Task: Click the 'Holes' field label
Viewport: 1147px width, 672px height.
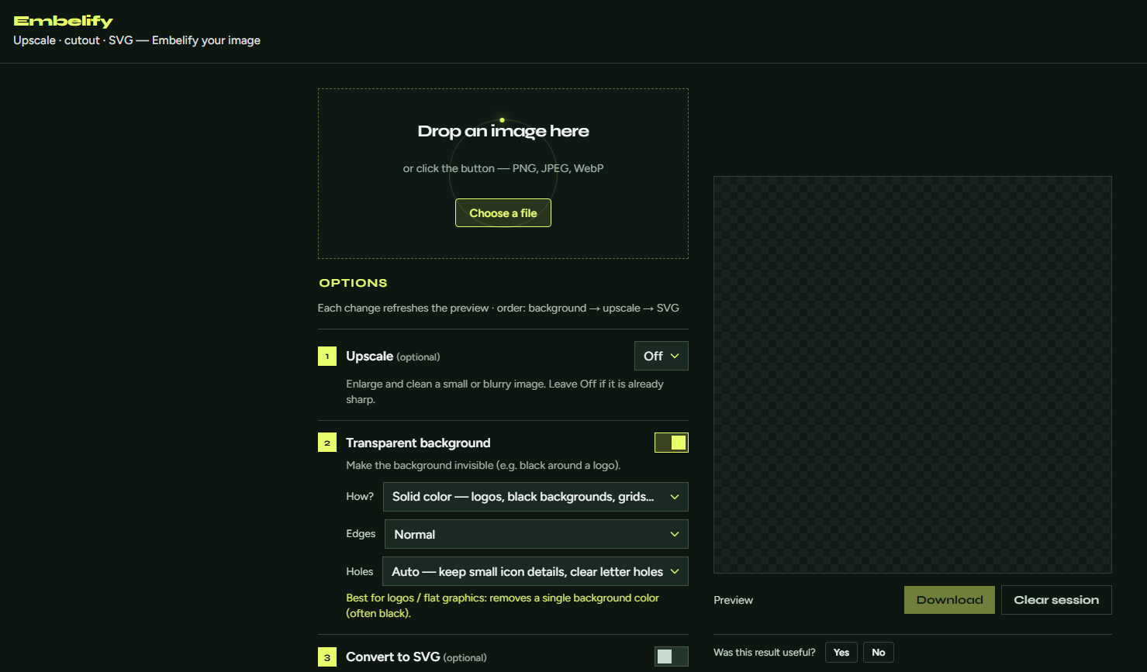Action: [x=360, y=571]
